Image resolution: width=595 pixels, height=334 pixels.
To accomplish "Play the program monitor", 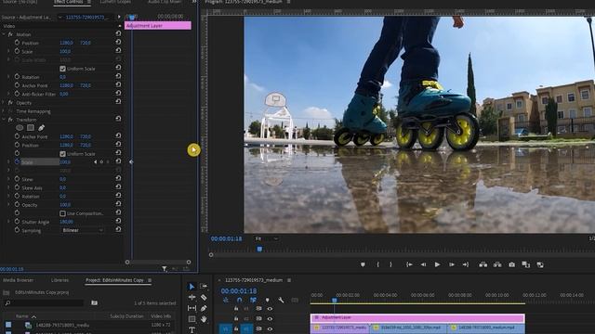I will point(437,264).
